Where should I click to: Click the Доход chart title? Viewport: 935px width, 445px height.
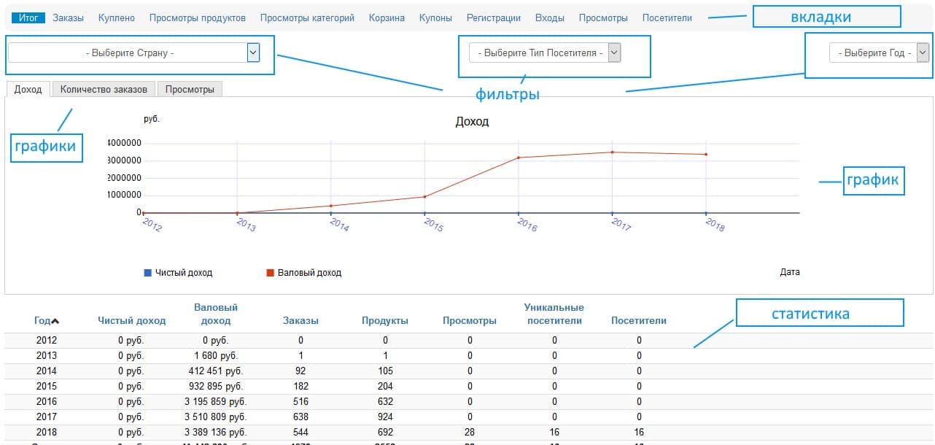tap(472, 121)
